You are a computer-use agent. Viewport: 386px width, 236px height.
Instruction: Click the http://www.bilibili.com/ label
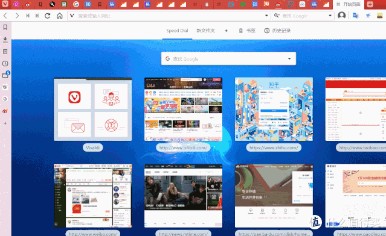pos(183,147)
